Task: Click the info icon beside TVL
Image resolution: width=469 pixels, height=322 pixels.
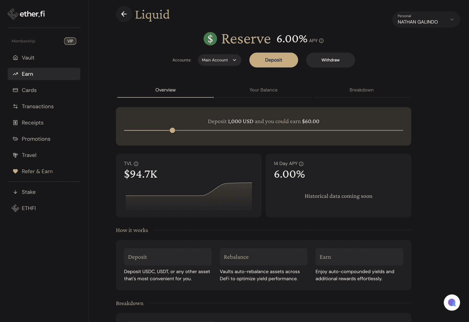Action: pyautogui.click(x=136, y=164)
